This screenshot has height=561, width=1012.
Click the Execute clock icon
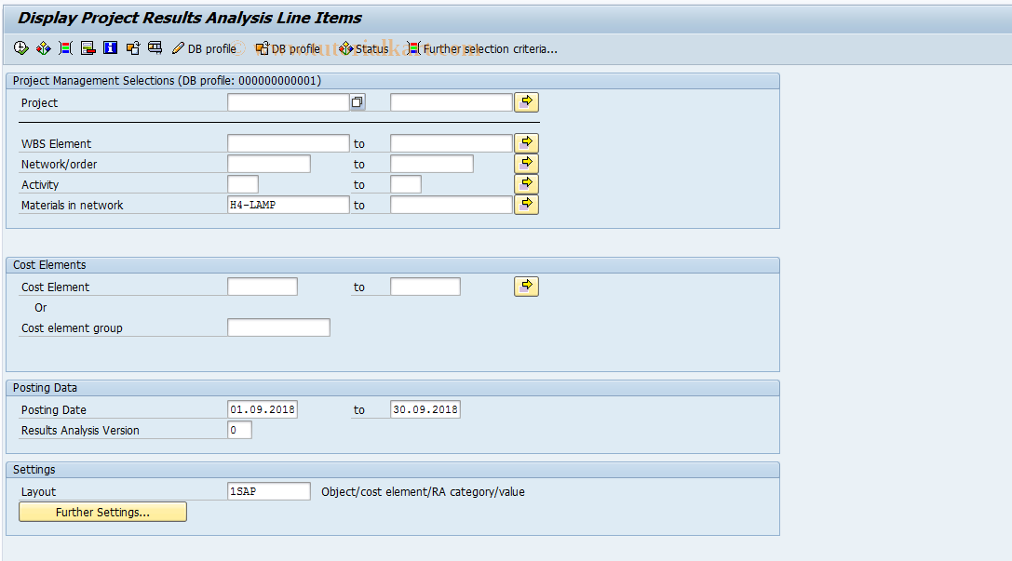tap(20, 48)
